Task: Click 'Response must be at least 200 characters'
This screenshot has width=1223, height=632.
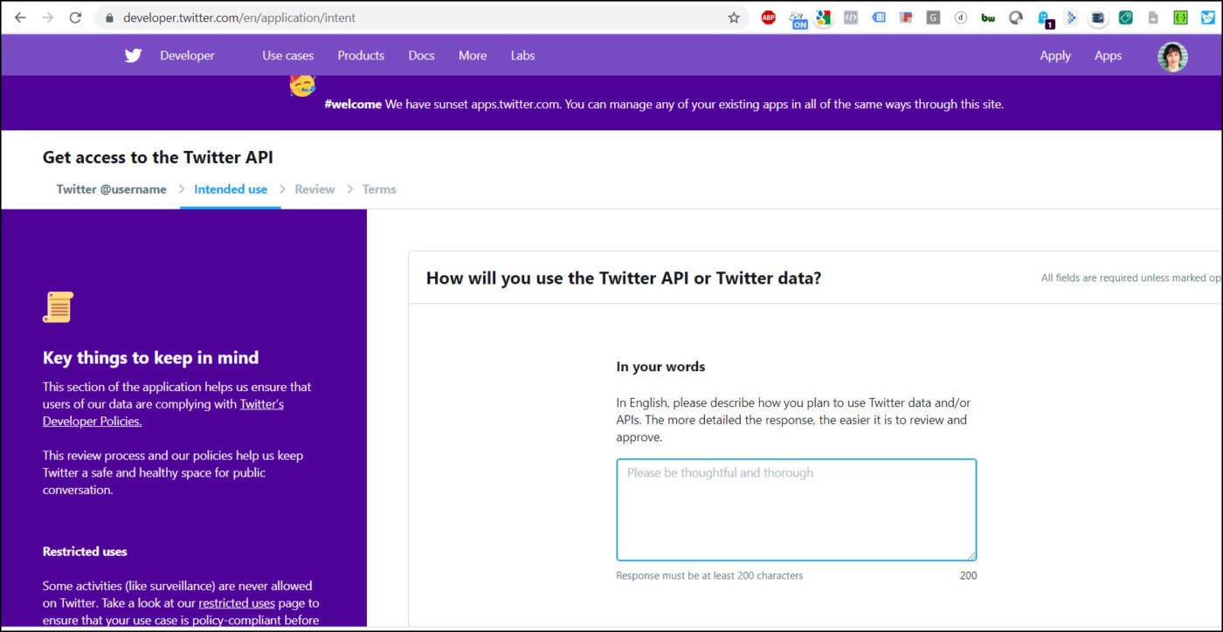Action: (x=709, y=575)
